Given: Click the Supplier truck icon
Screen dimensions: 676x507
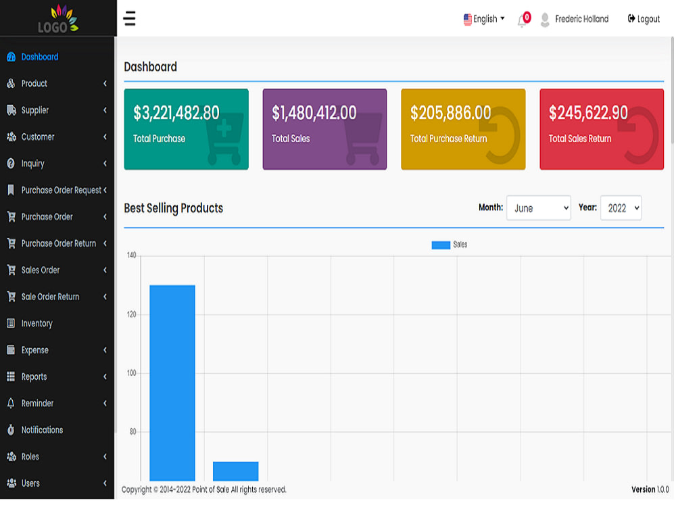Looking at the screenshot, I should [11, 110].
